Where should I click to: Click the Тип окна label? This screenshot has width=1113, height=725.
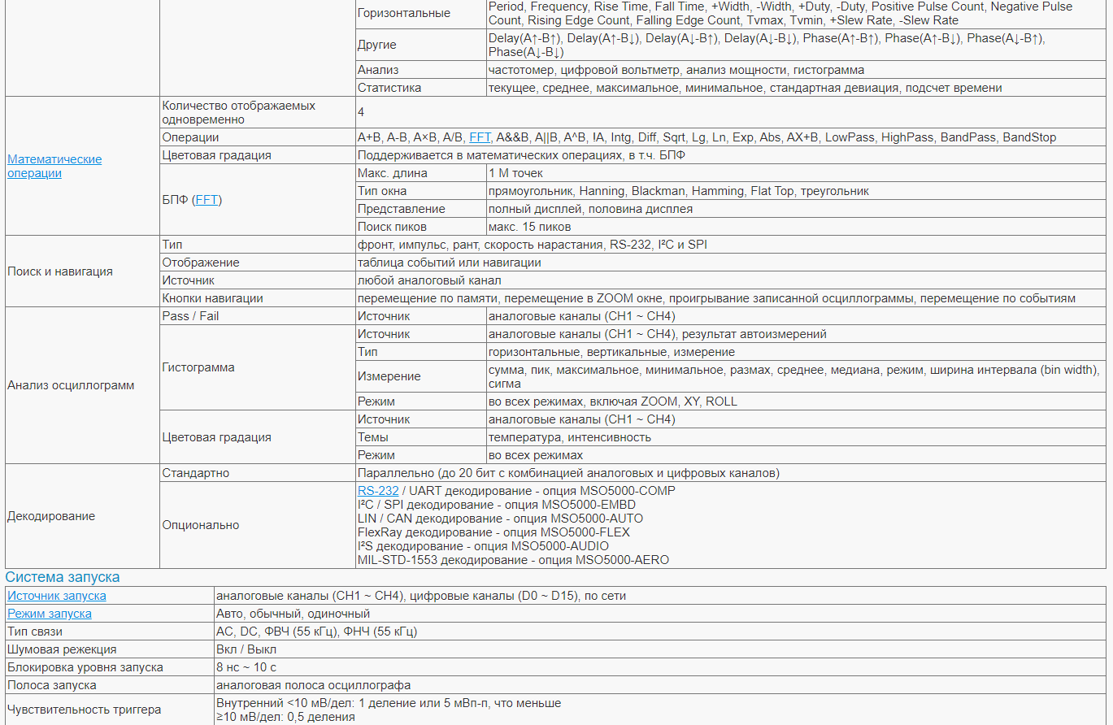[382, 191]
